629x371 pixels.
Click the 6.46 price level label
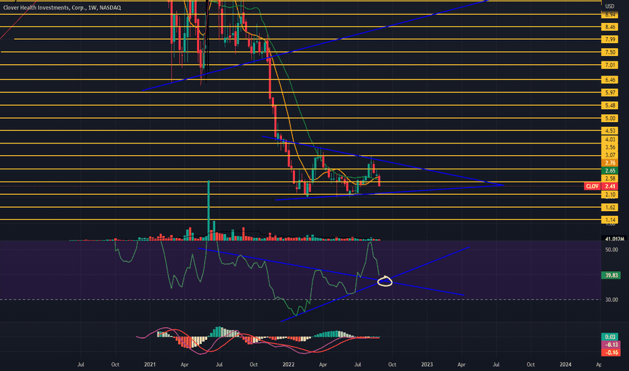[609, 80]
